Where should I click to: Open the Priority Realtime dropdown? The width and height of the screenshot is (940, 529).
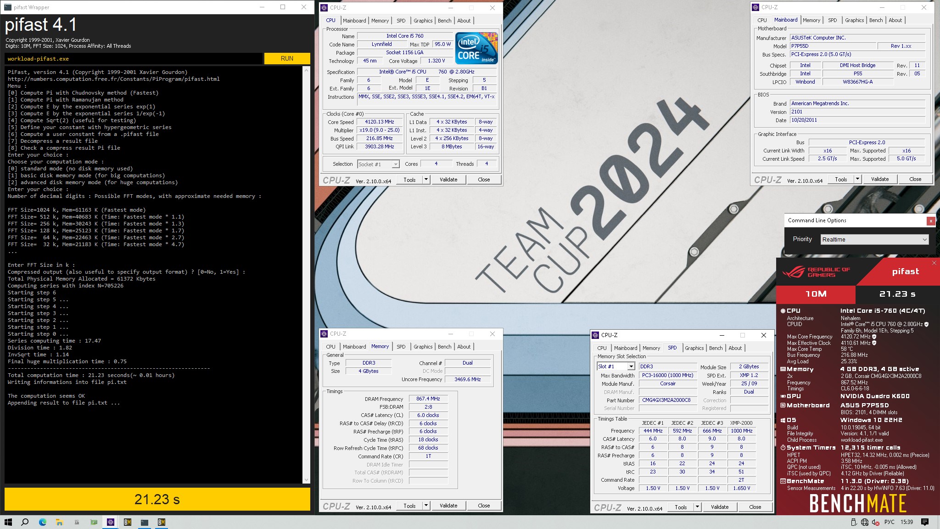[x=875, y=240]
